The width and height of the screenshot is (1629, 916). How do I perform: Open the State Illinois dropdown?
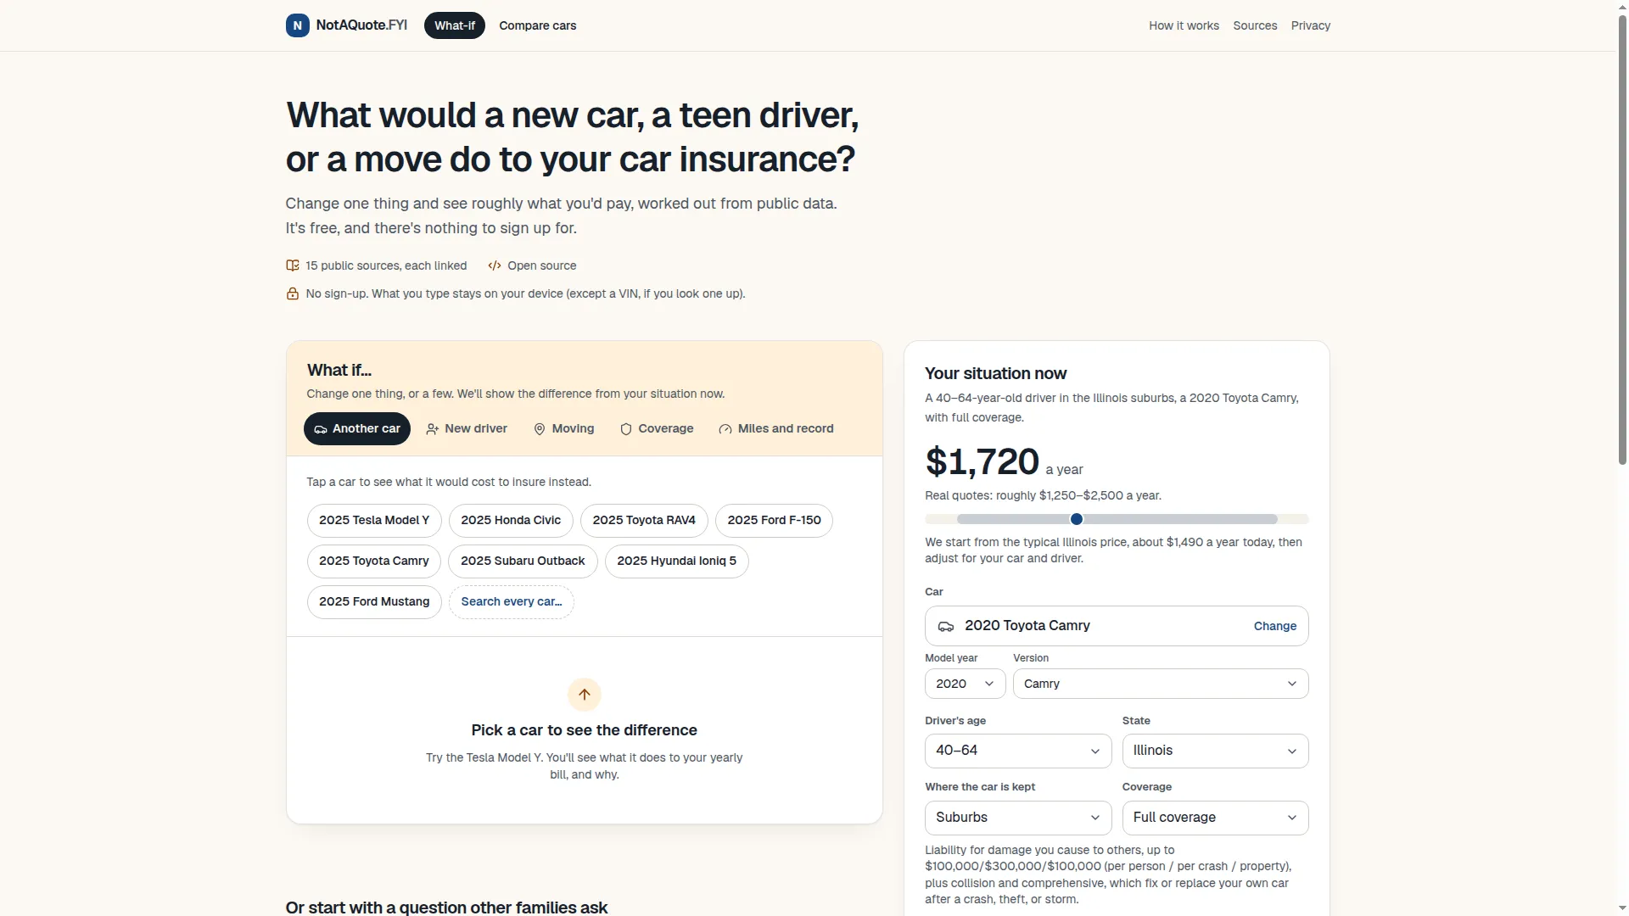click(1215, 751)
